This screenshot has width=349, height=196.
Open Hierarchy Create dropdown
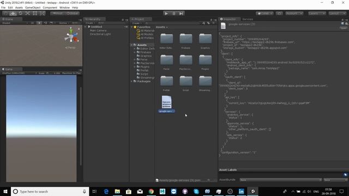pyautogui.click(x=91, y=23)
